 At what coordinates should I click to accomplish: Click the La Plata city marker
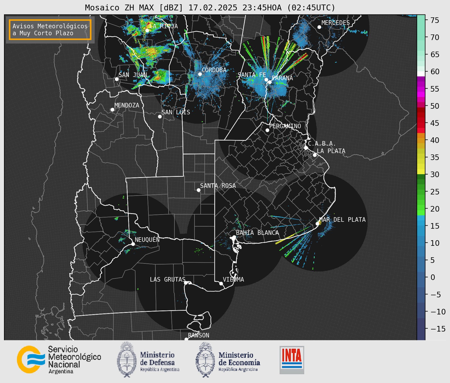point(315,155)
